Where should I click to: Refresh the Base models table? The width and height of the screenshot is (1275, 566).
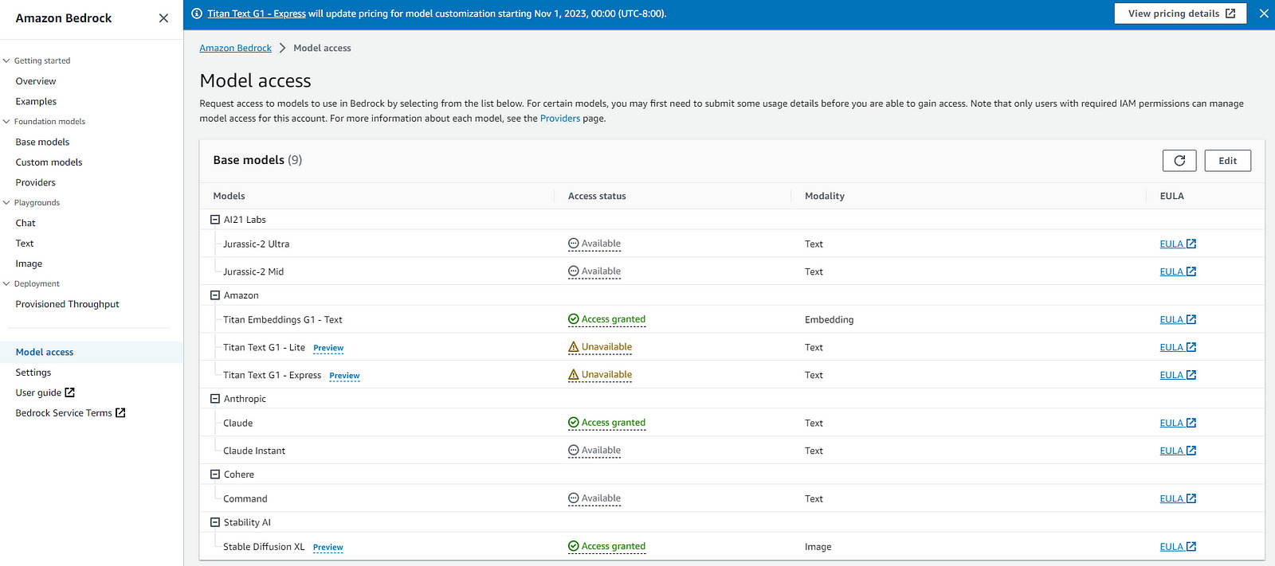[1179, 161]
